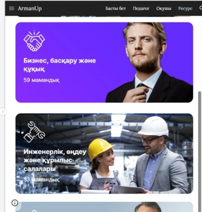Click the info circle icon
This screenshot has height=212, width=202.
15,203
